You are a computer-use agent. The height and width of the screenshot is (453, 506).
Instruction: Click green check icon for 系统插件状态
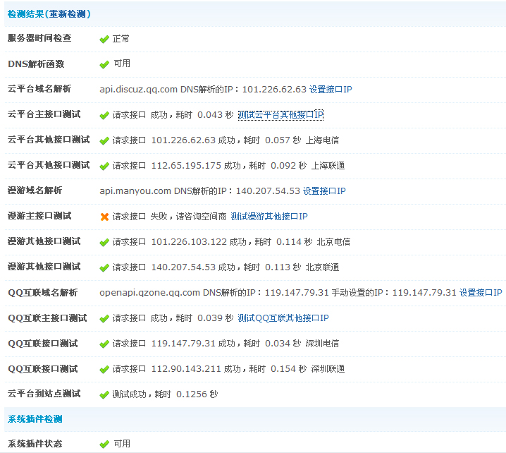tap(104, 445)
